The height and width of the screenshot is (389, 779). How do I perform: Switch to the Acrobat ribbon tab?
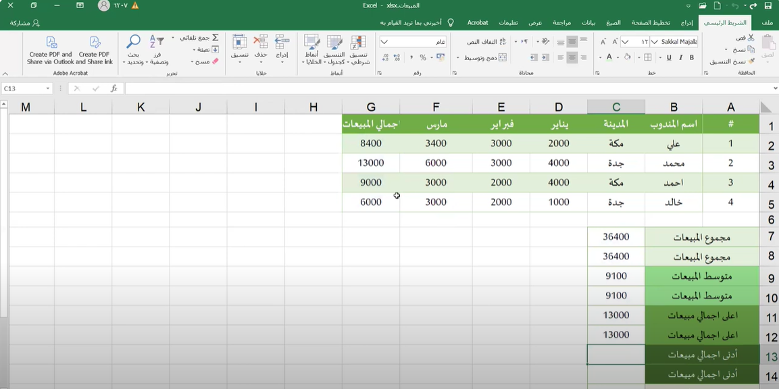pos(478,23)
